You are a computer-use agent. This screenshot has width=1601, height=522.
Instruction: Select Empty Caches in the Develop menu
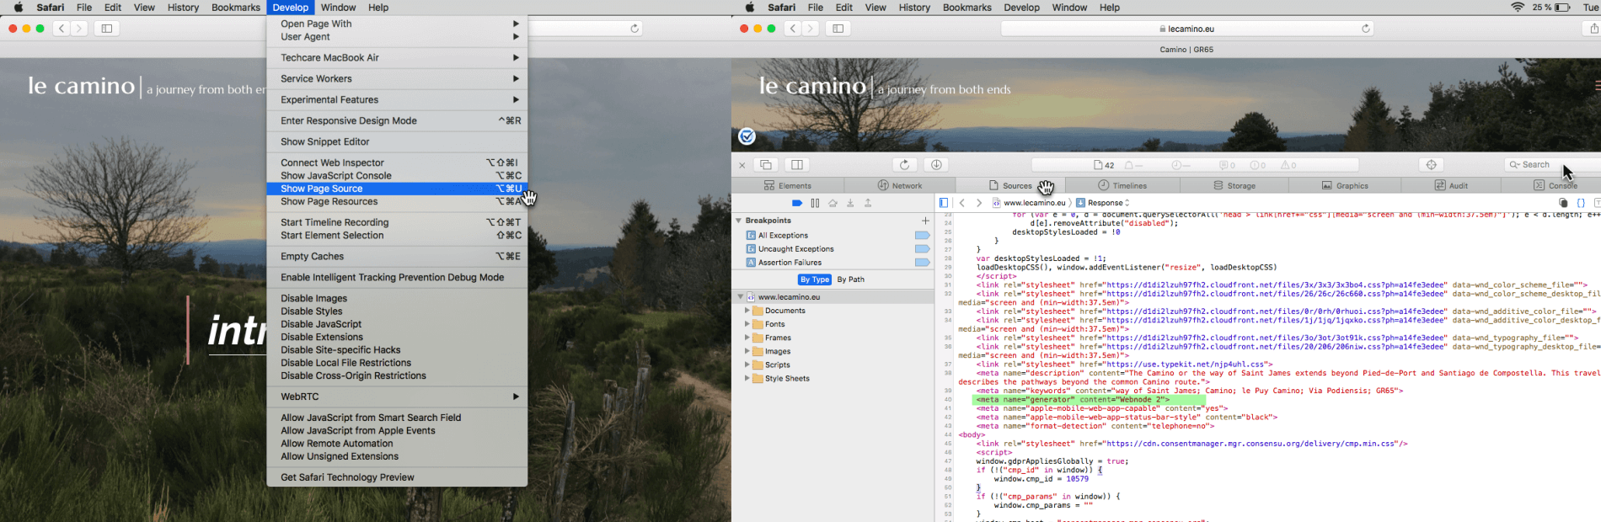pyautogui.click(x=397, y=257)
